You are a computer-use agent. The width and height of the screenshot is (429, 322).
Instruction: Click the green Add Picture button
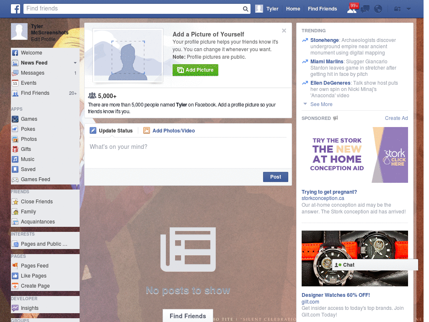195,70
